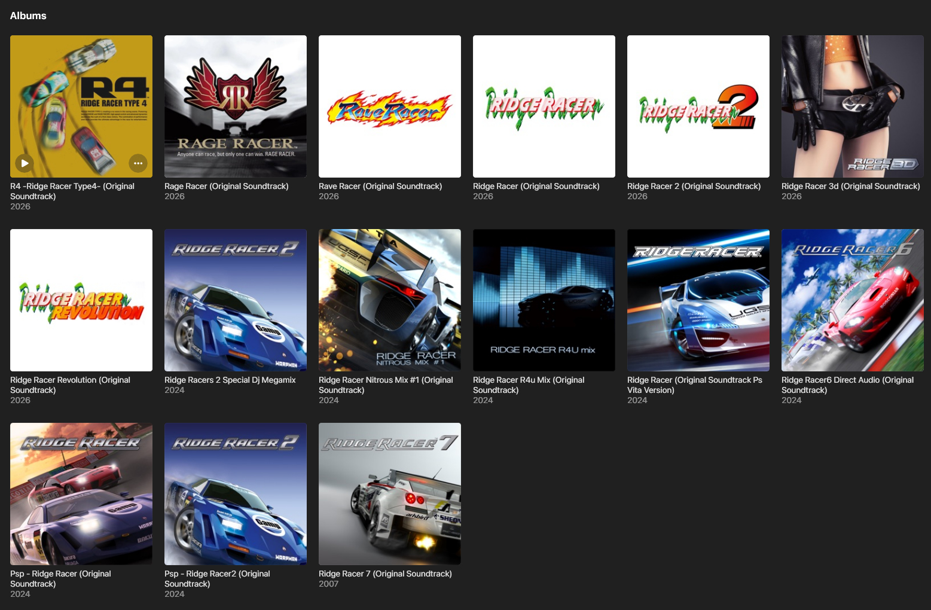Select the Ridge Racer Revolution album artwork
Screen dimensions: 931x610
[81, 300]
